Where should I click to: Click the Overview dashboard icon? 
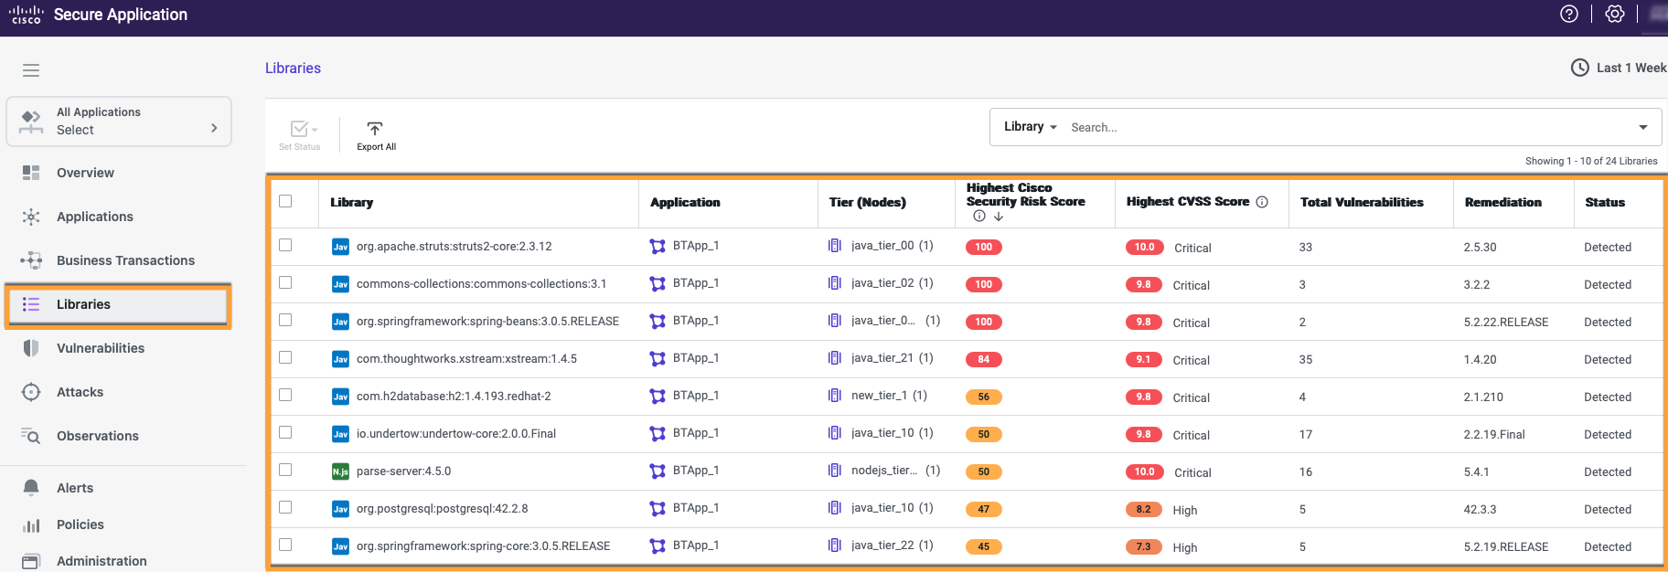click(x=31, y=173)
